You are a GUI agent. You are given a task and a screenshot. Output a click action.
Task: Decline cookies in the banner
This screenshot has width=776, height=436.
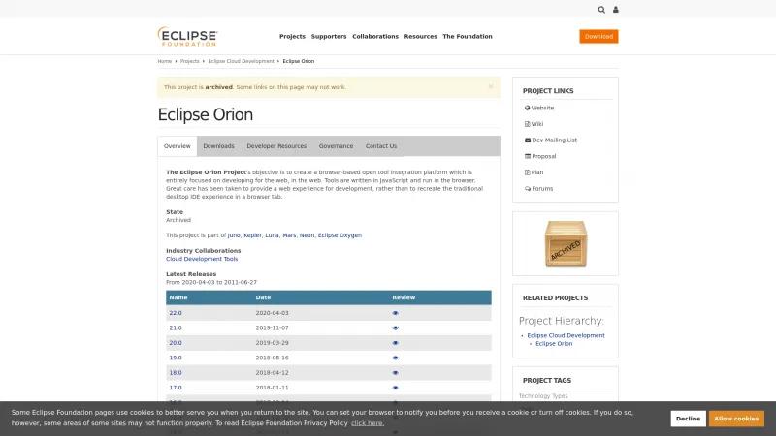(x=688, y=419)
